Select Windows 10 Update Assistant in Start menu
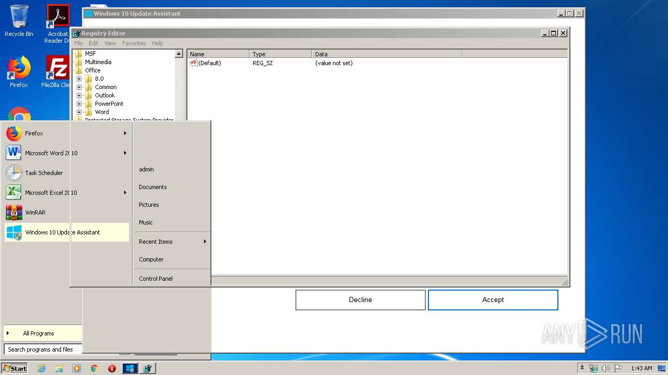This screenshot has height=375, width=668. click(66, 232)
